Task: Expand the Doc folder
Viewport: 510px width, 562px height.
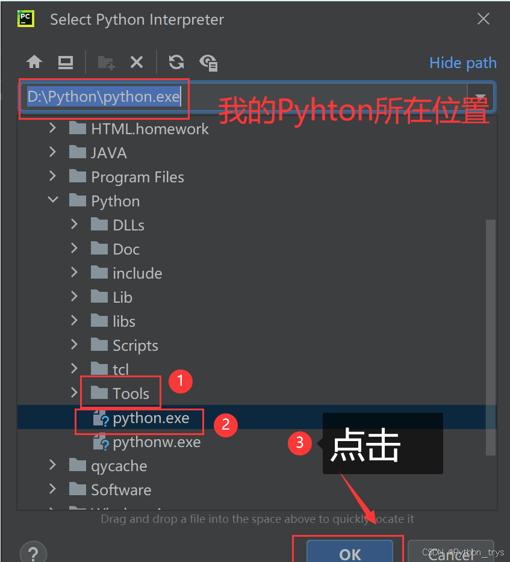Action: tap(74, 248)
